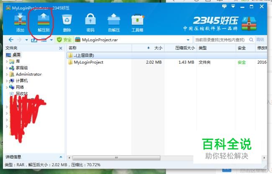Select the MyLoginProject folder row
The width and height of the screenshot is (272, 174).
167,62
